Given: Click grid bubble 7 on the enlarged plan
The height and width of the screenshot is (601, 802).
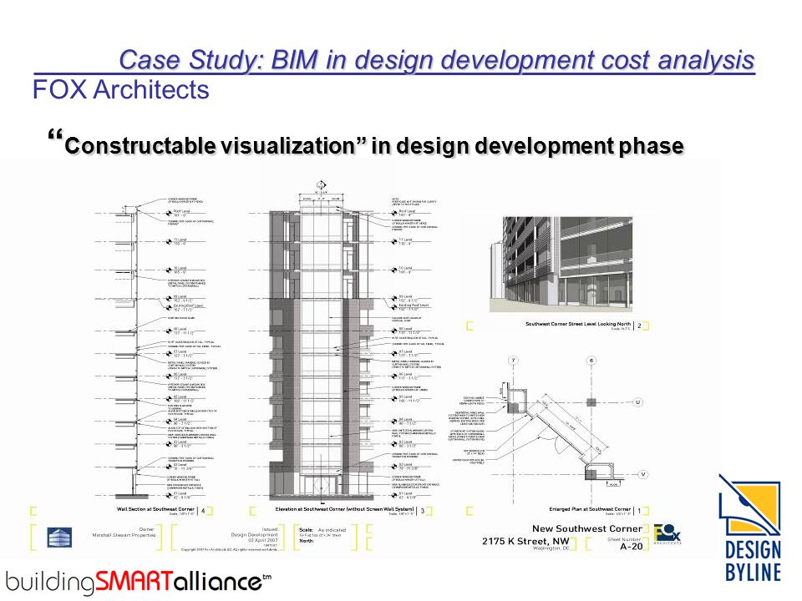Looking at the screenshot, I should click(x=513, y=361).
